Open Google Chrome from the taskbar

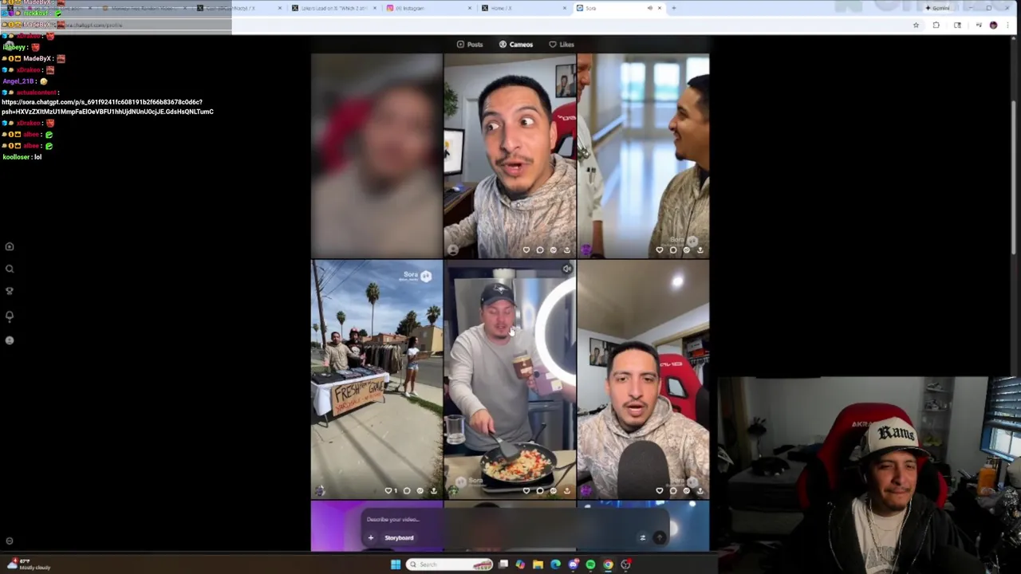point(608,564)
